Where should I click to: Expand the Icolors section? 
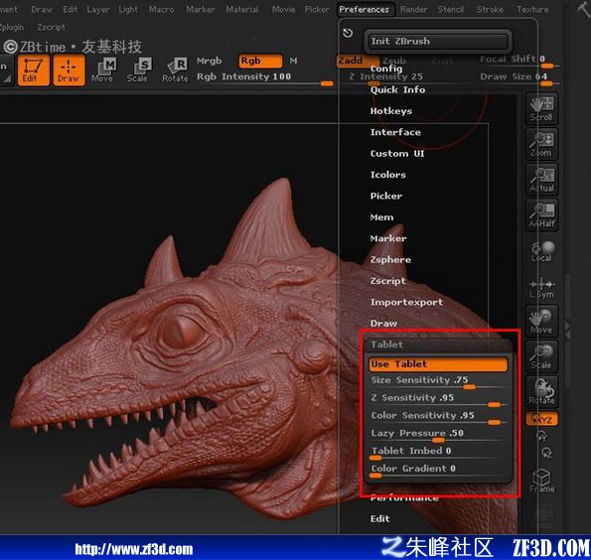point(387,175)
